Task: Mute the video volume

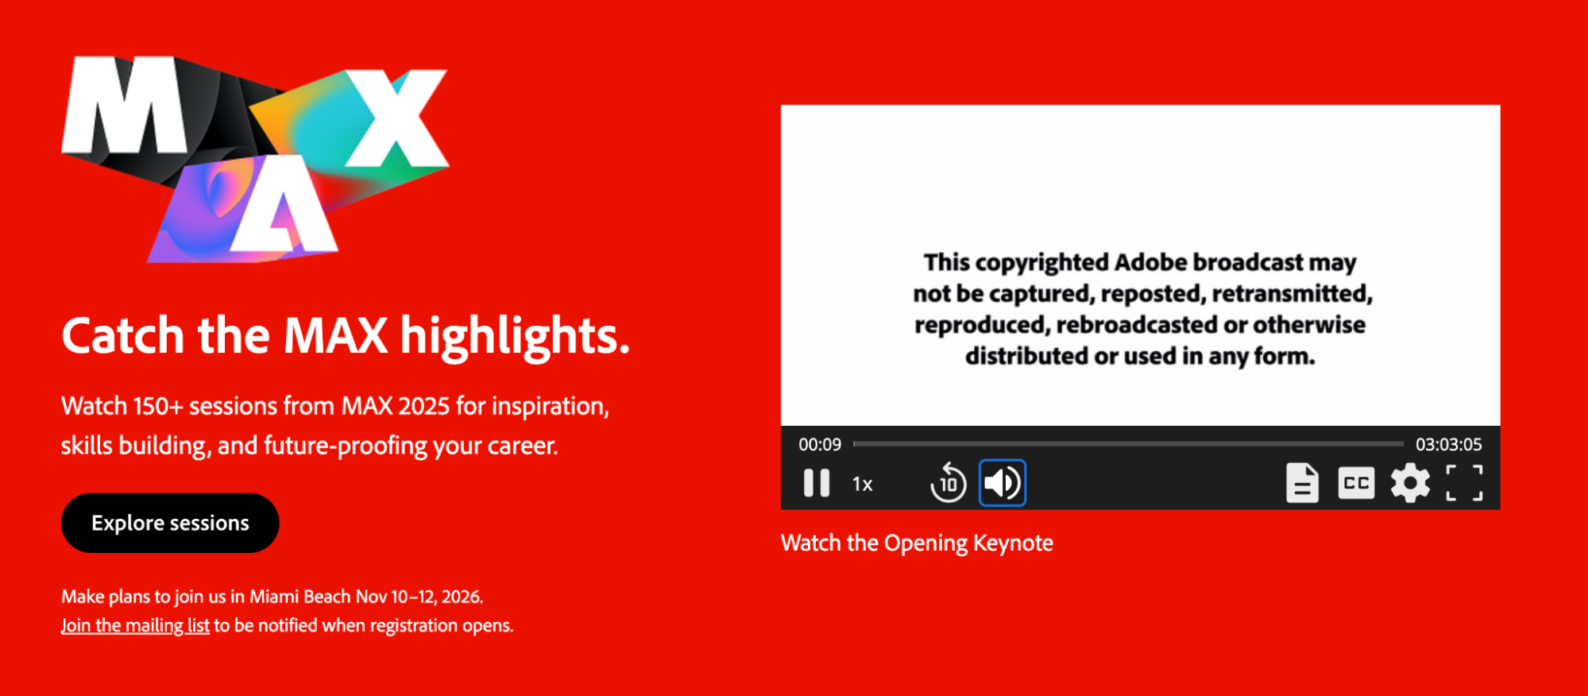Action: tap(1002, 483)
